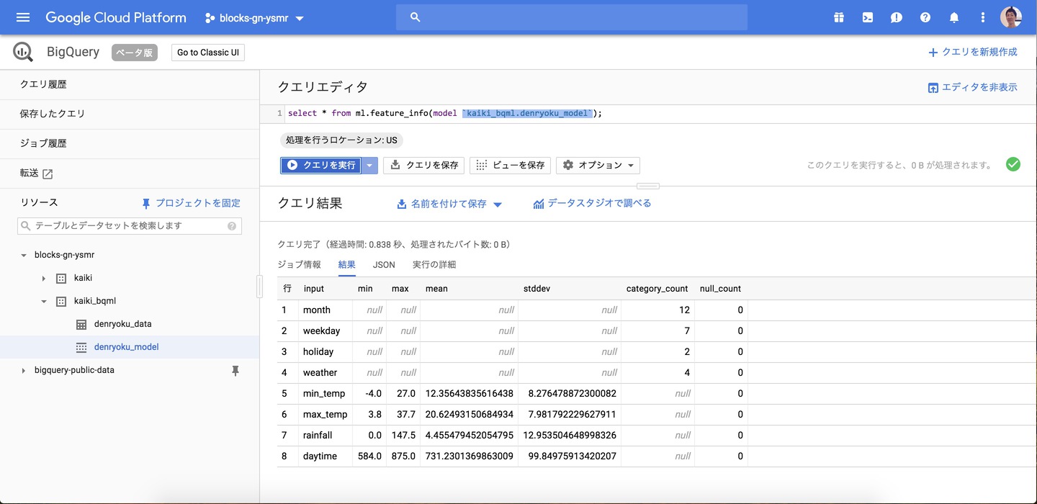Click the daytime mean value 731.2301369863009
The height and width of the screenshot is (504, 1037).
pos(470,456)
